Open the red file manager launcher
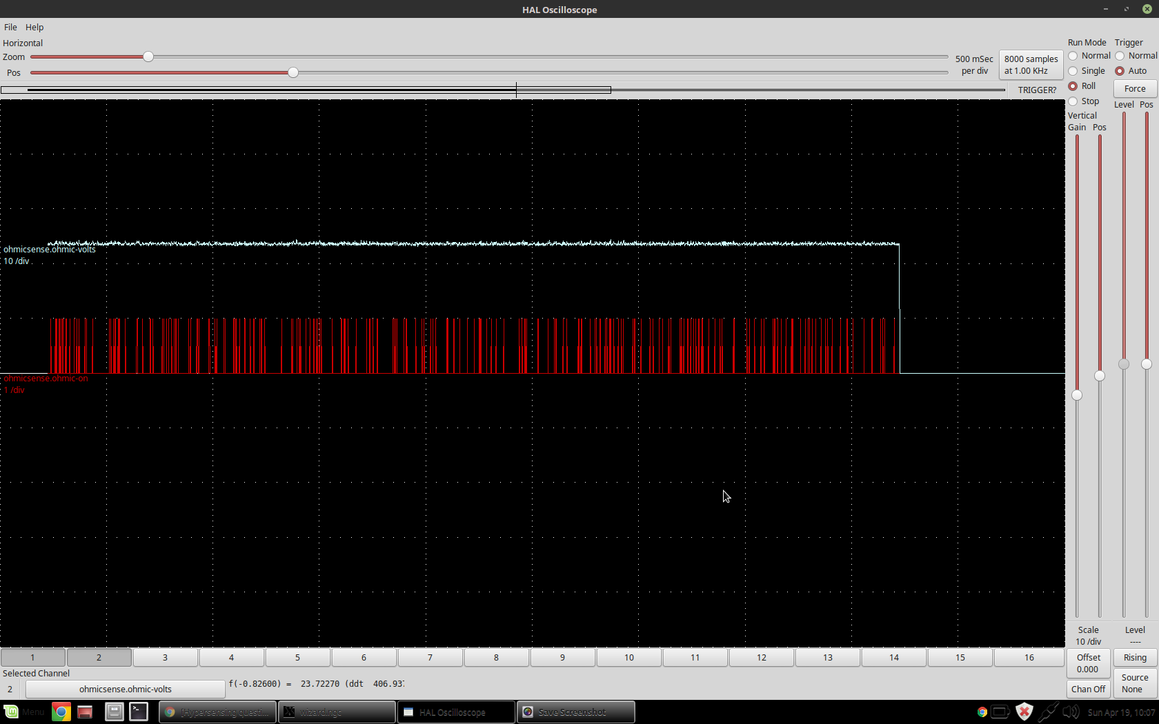Image resolution: width=1159 pixels, height=724 pixels. point(85,712)
